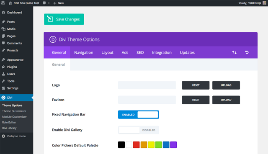This screenshot has width=268, height=154.
Task: Open the Navigation tab
Action: click(x=84, y=52)
